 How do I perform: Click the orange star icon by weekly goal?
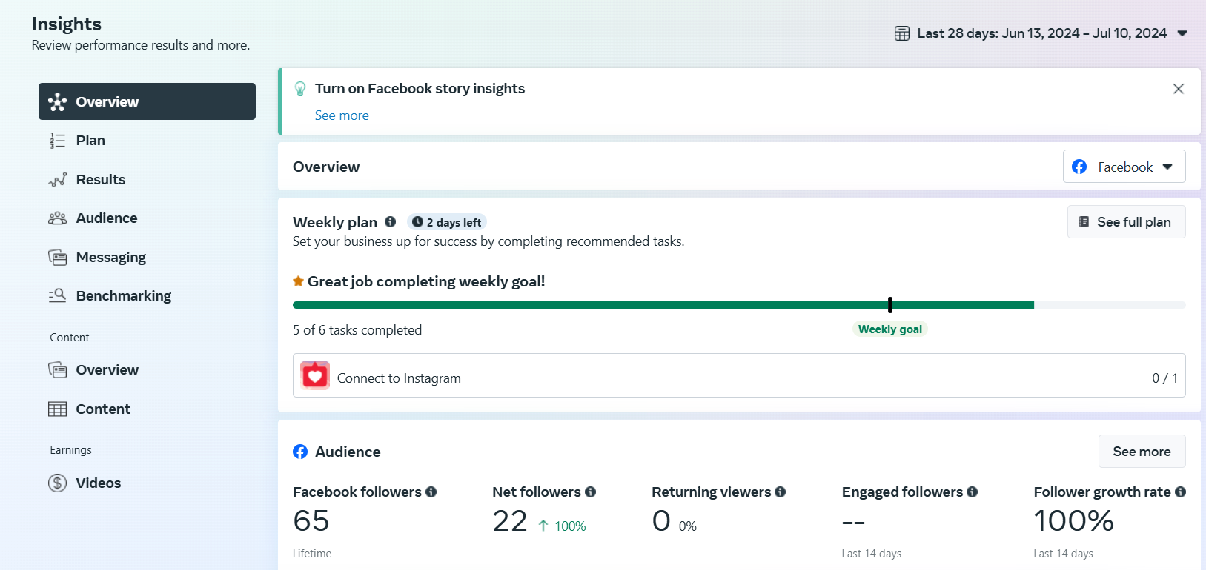[x=298, y=281]
